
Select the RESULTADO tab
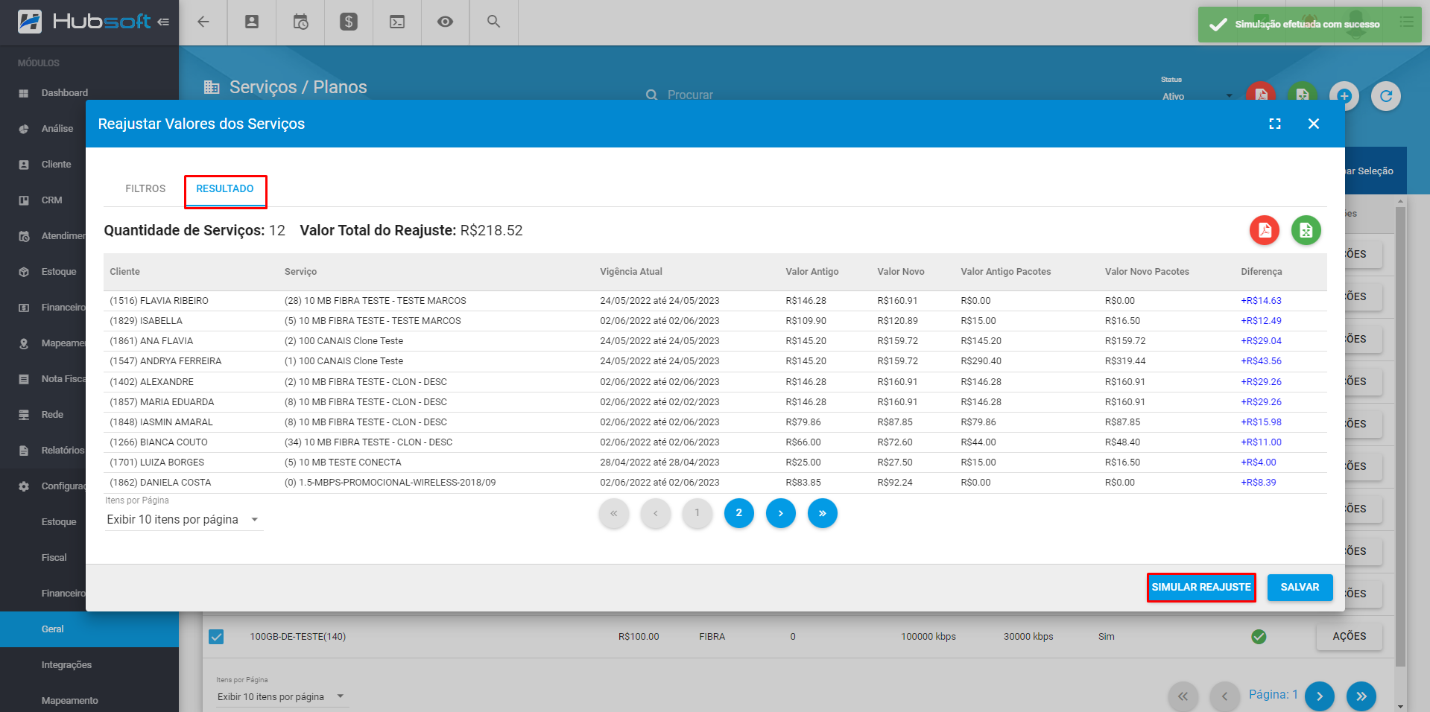[225, 189]
